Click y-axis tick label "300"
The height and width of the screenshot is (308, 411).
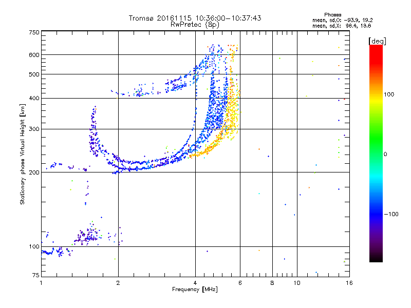click(x=34, y=129)
